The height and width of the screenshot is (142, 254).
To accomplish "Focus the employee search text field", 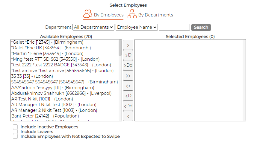I will pos(174,27).
